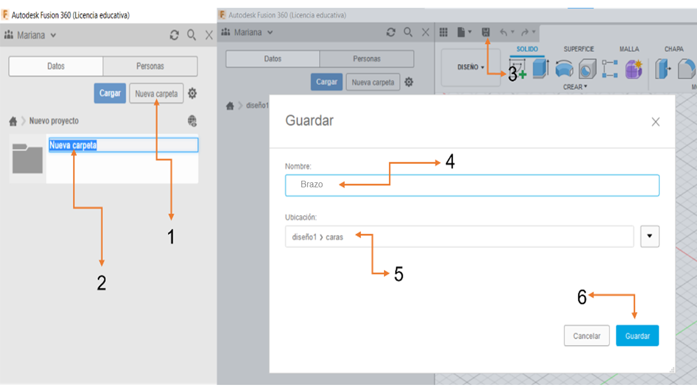Open the Undo history dropdown arrow
Screen dimensions: 697x392
pyautogui.click(x=512, y=33)
